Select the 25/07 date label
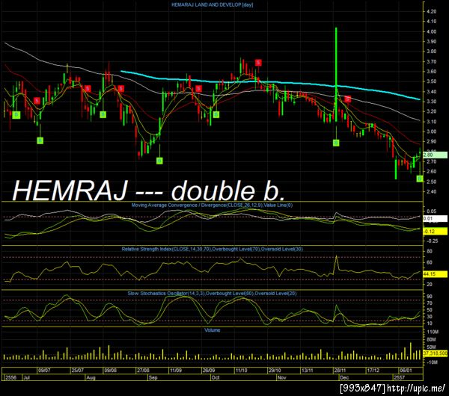 tap(77, 371)
